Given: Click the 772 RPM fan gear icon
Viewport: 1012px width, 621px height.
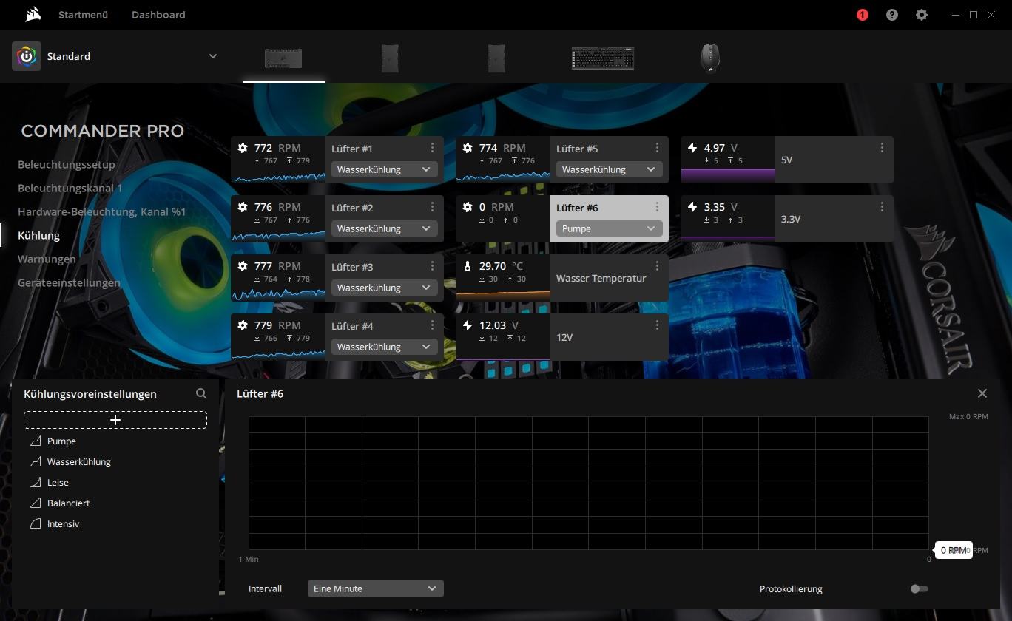Looking at the screenshot, I should tap(243, 148).
